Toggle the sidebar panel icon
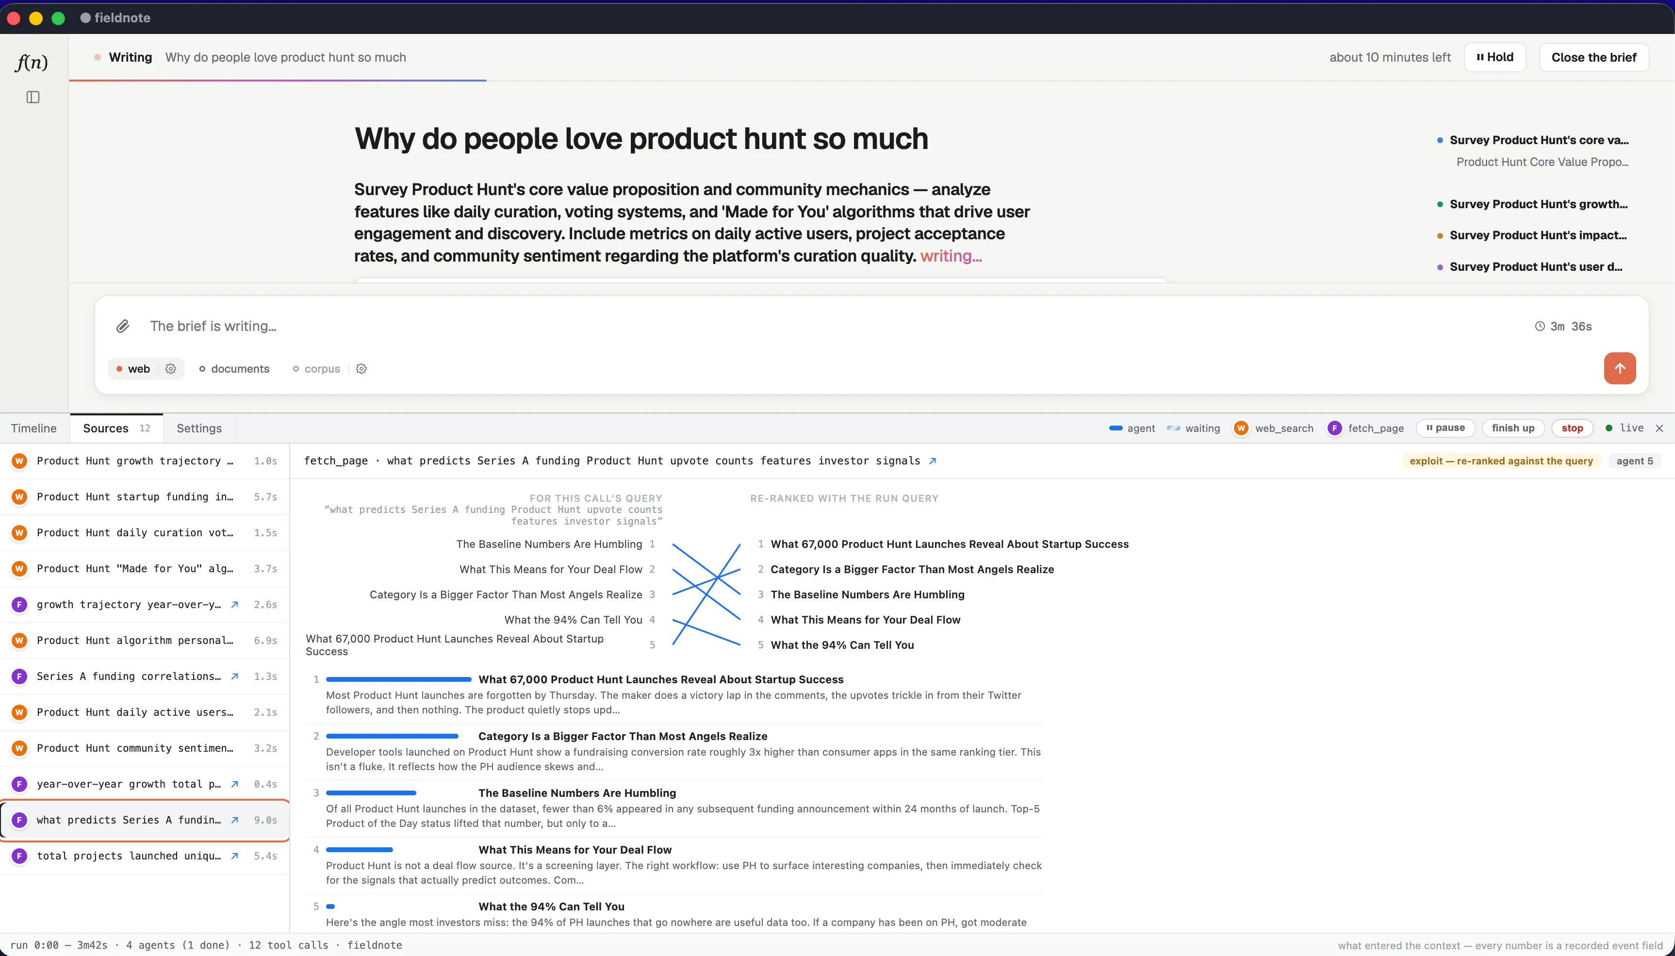 (33, 97)
